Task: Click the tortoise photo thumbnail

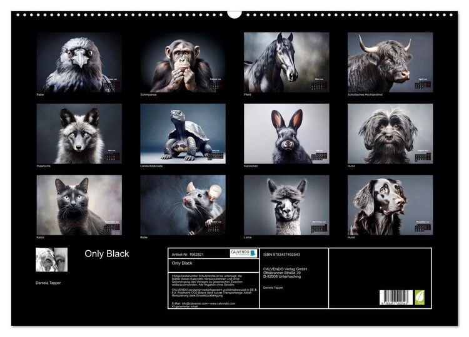Action: point(183,134)
